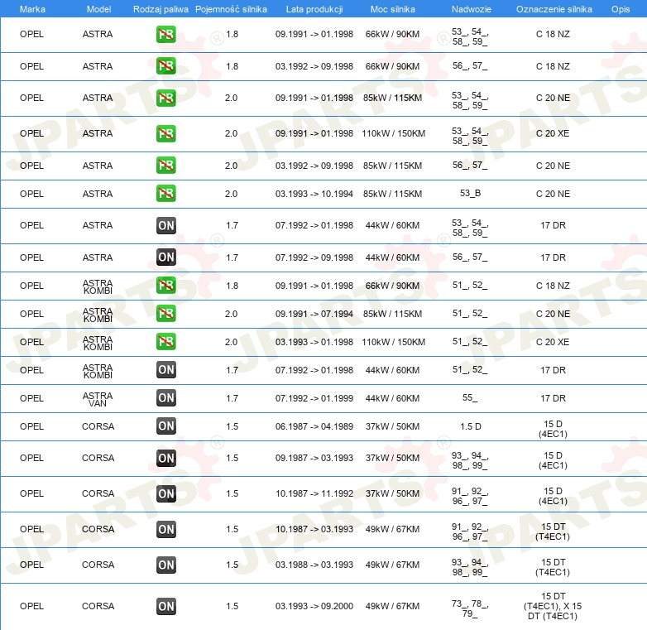Select the date range '06.1987 -> 04.1989'
Viewport: 647px width, 630px height.
click(x=314, y=426)
